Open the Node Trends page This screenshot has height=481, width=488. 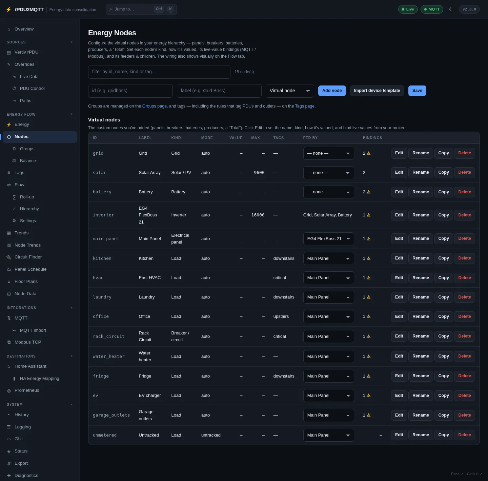point(40,245)
